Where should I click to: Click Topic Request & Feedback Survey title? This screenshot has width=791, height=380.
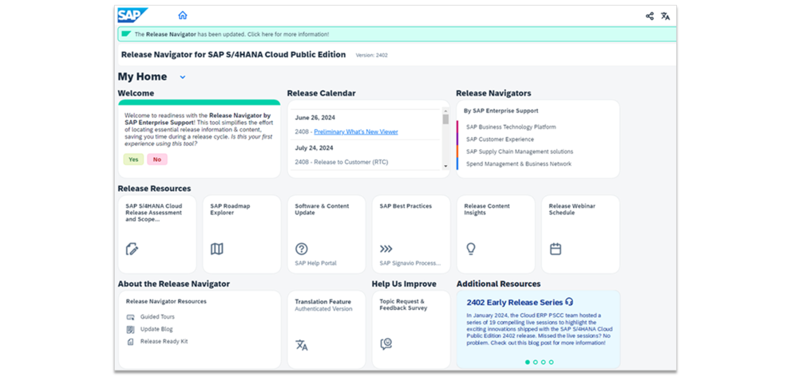(403, 305)
